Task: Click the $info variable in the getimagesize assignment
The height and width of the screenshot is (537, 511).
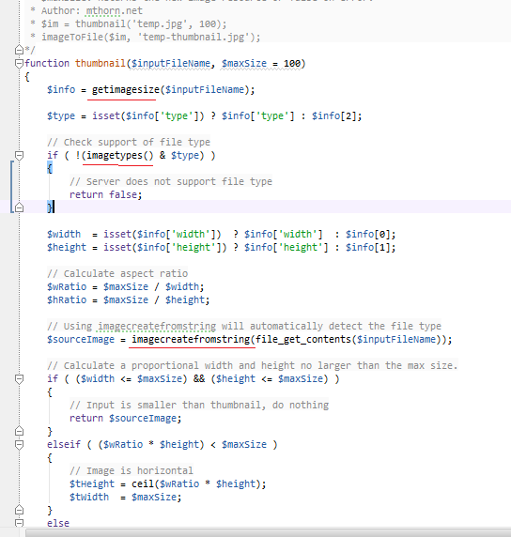Action: (x=61, y=90)
